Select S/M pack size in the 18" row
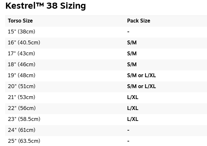Image resolution: width=207 pixels, height=146 pixels. click(132, 65)
